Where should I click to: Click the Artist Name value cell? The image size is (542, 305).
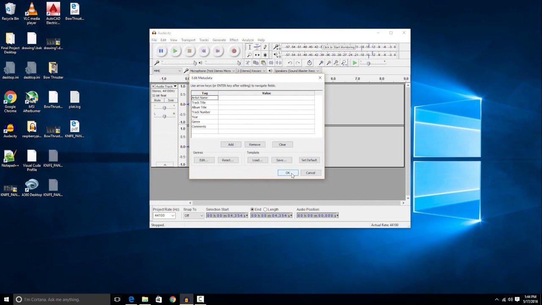pyautogui.click(x=266, y=98)
